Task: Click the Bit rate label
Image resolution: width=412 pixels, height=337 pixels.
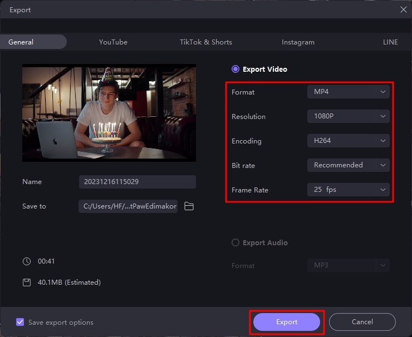Action: [x=243, y=166]
